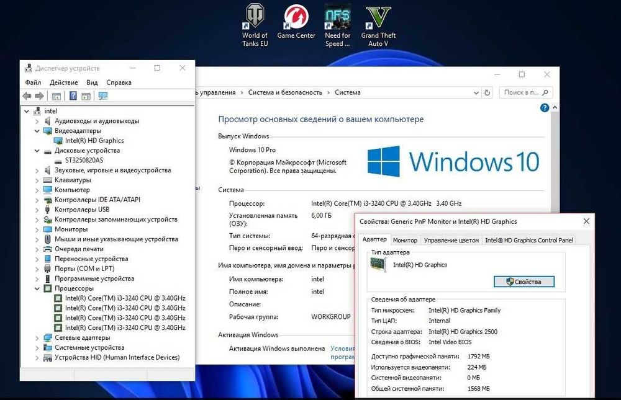Select Программные устройства row
Screen dimensions: 621x400
click(x=94, y=278)
